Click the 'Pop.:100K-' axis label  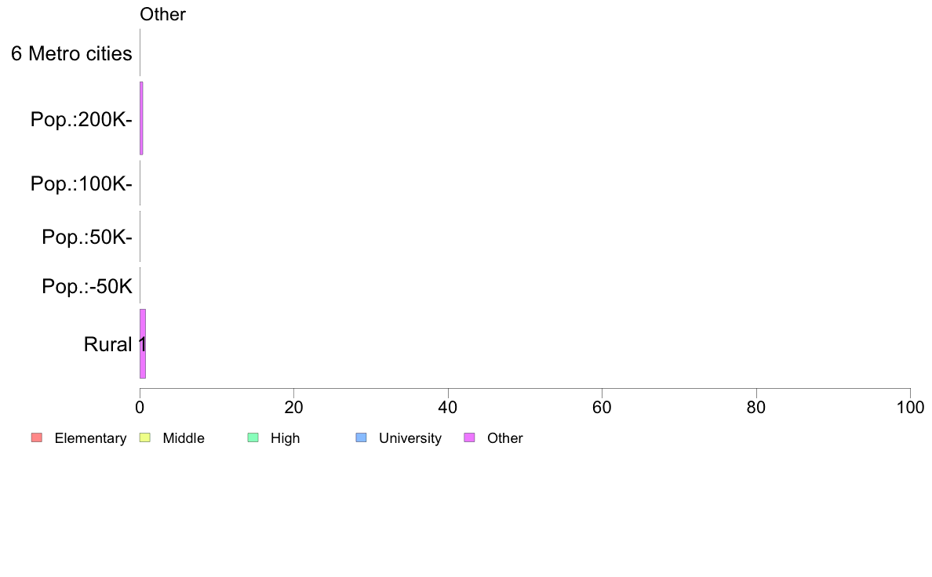pos(82,183)
